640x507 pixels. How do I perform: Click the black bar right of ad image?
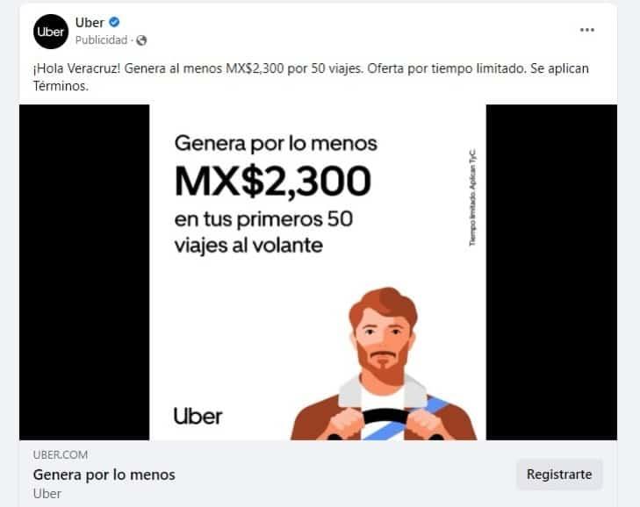pos(551,272)
